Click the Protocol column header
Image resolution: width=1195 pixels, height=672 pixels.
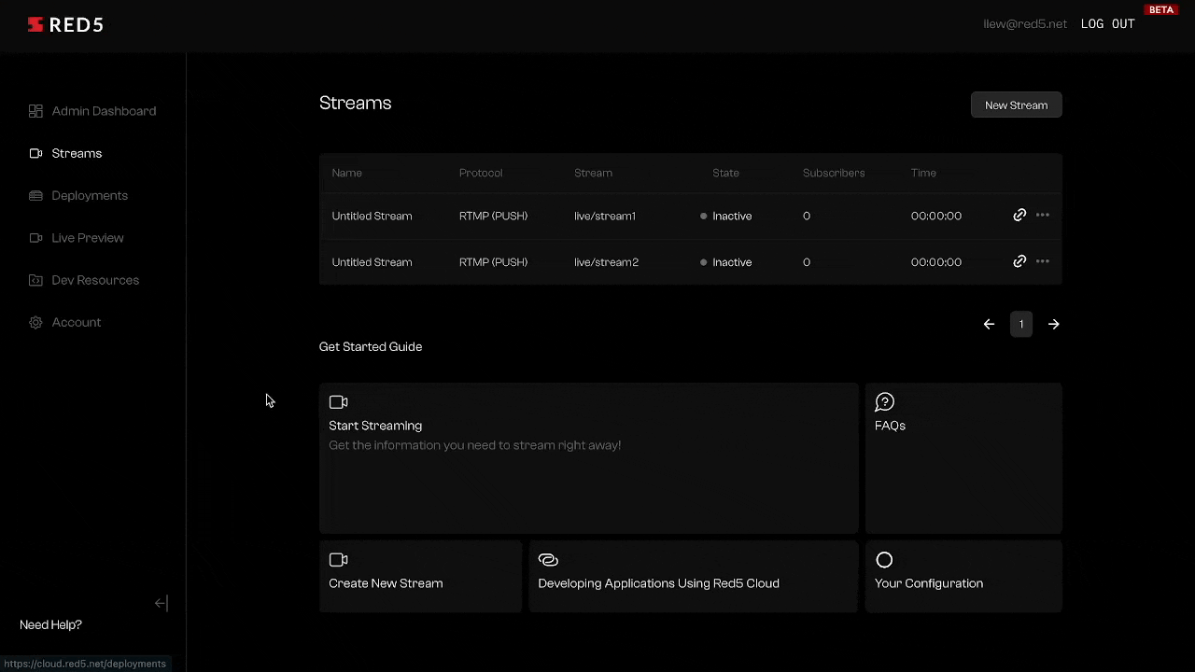point(481,173)
